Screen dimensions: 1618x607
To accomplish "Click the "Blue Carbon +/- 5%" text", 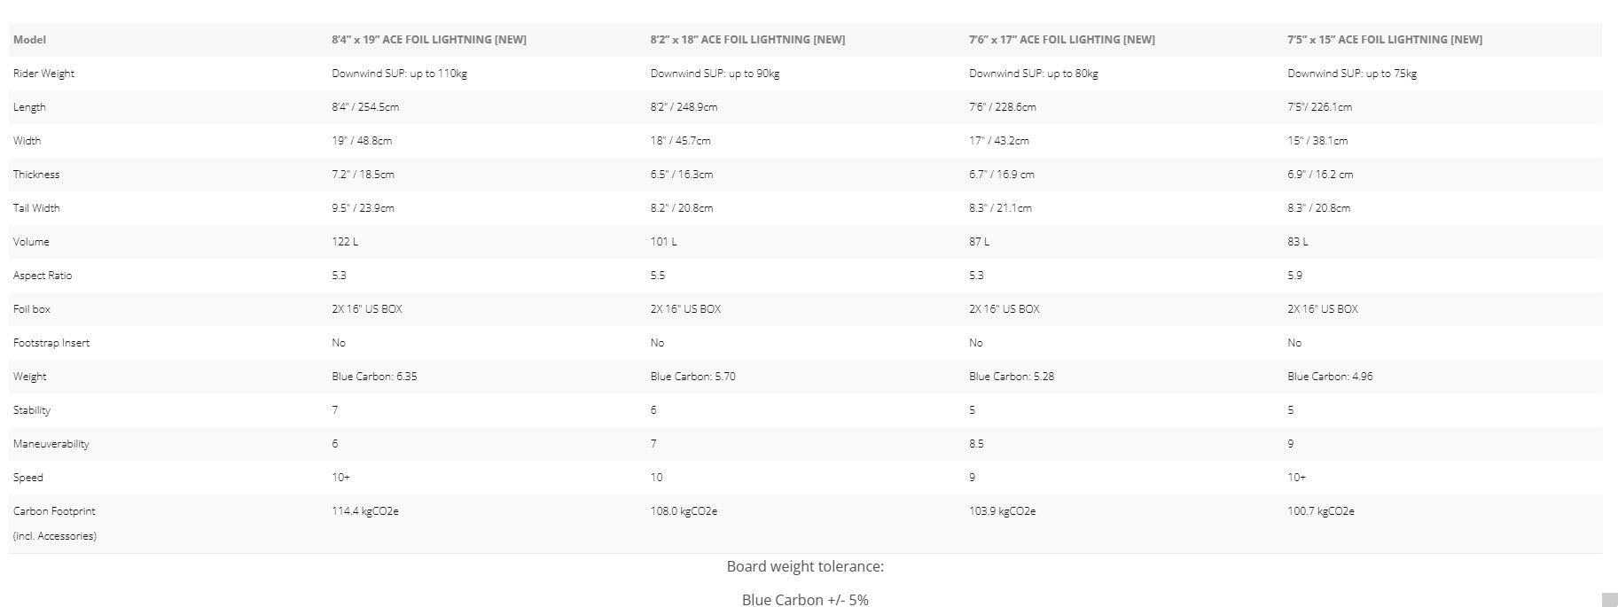I will (805, 600).
